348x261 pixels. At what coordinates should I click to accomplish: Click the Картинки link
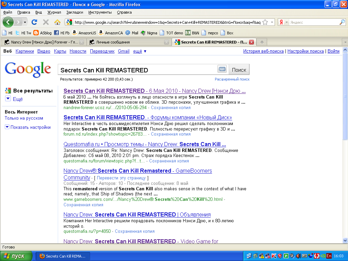[24, 51]
